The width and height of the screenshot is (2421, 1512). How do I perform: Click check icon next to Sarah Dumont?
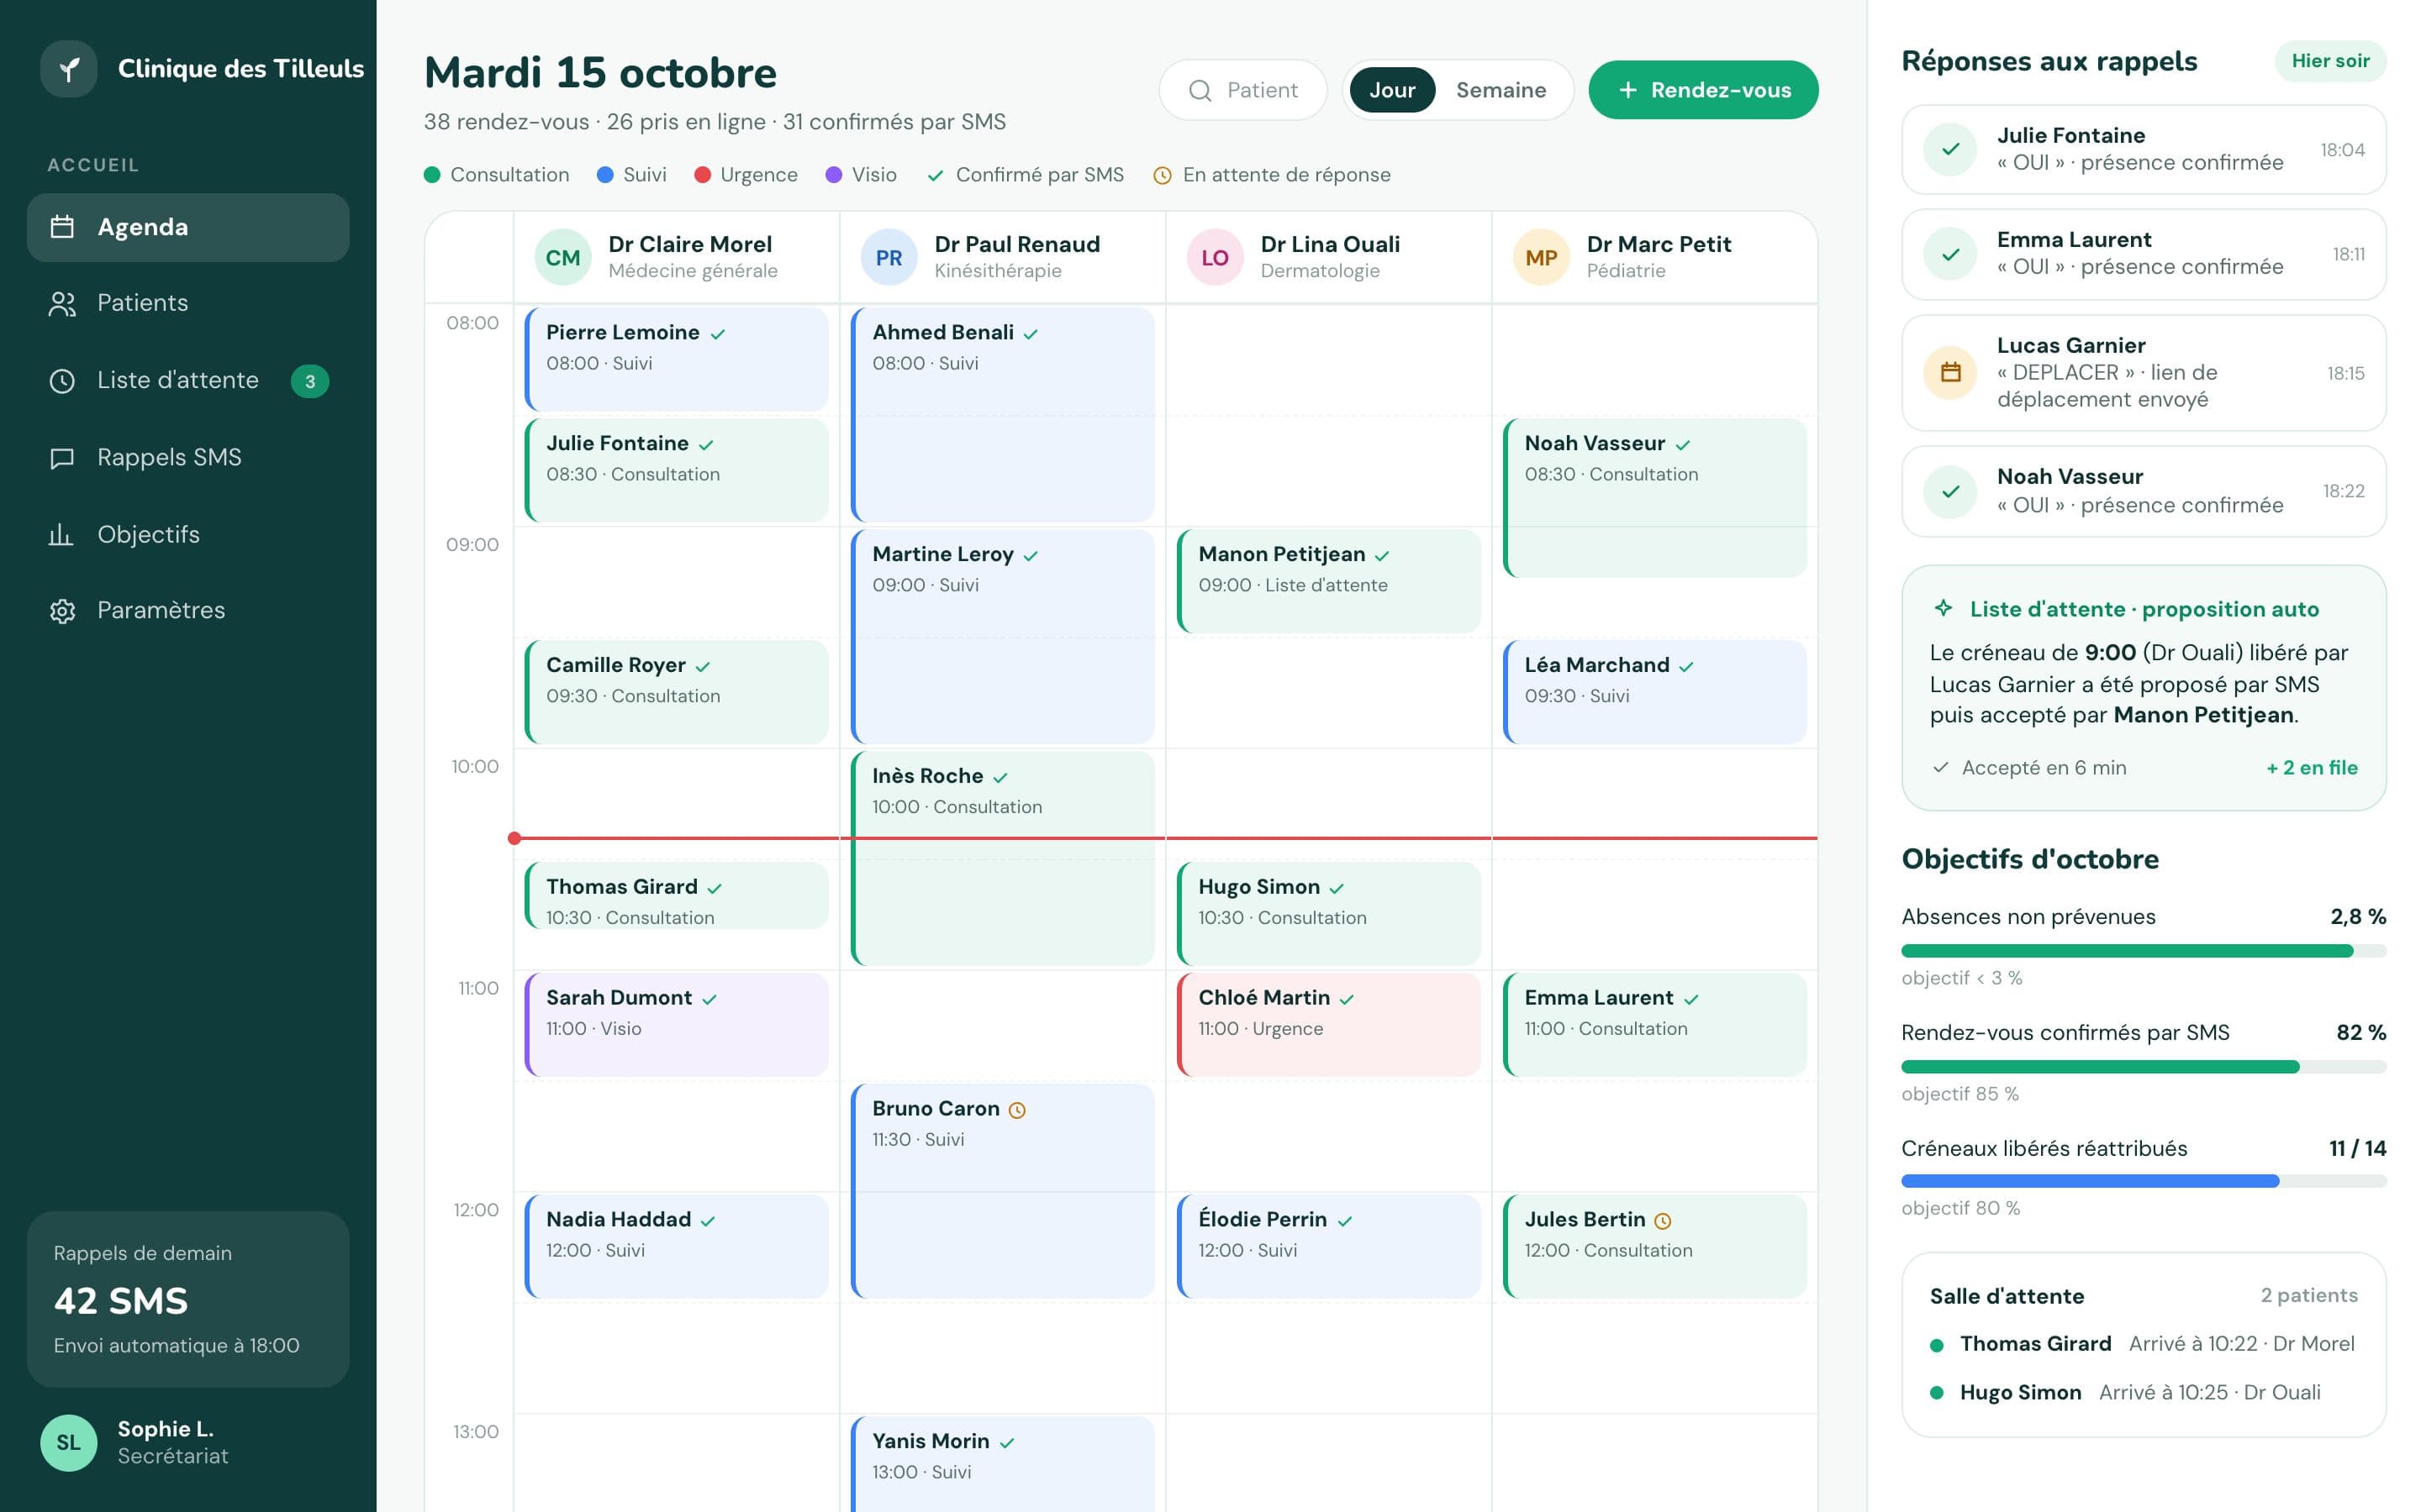pyautogui.click(x=709, y=999)
